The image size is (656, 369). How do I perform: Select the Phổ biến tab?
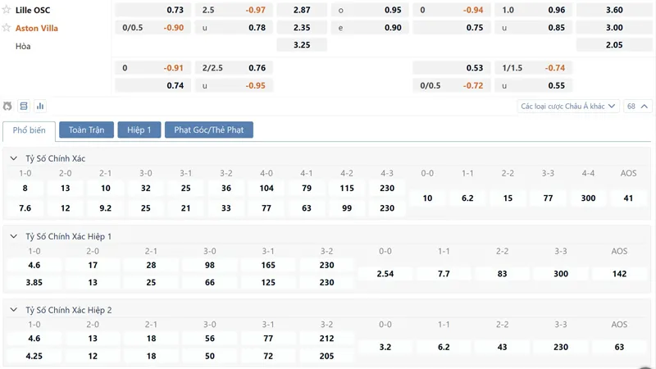pos(30,130)
